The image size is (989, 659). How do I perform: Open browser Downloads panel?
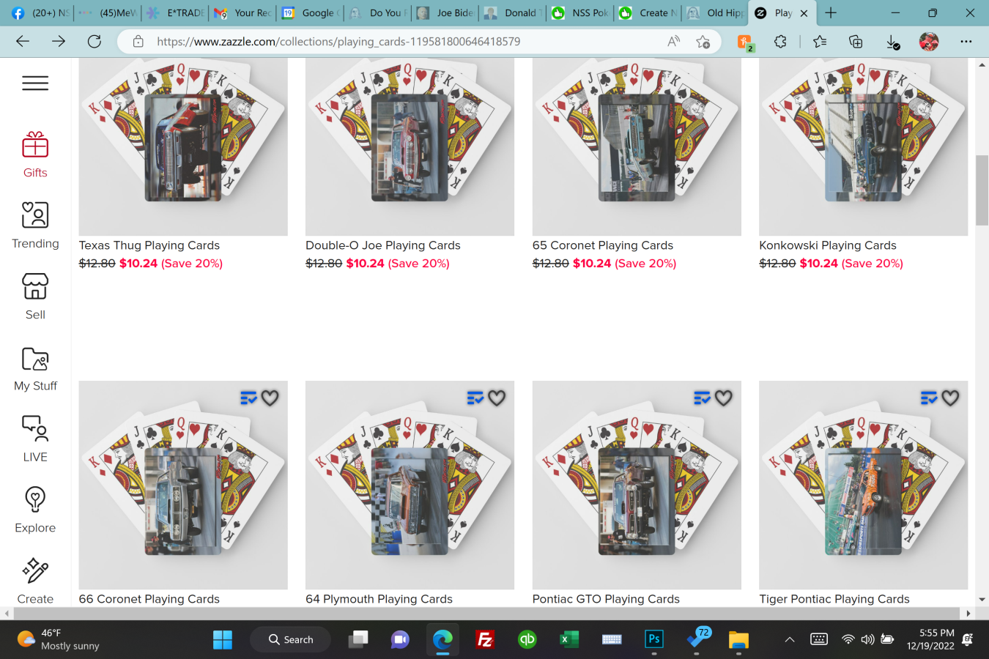(892, 42)
